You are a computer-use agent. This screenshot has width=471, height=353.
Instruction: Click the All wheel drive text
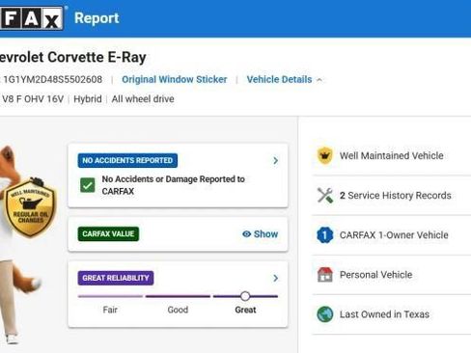143,99
